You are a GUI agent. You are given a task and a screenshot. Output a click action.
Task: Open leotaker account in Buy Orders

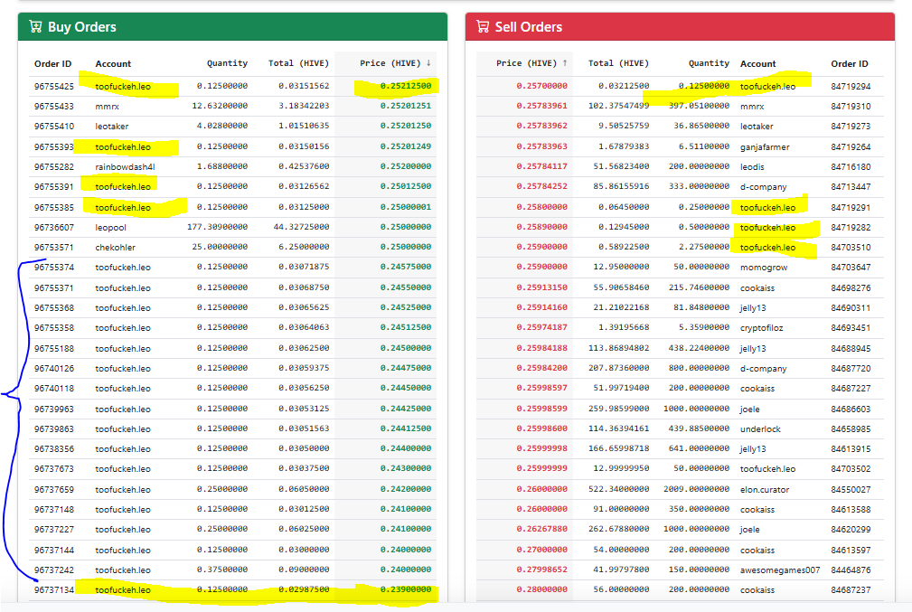112,127
